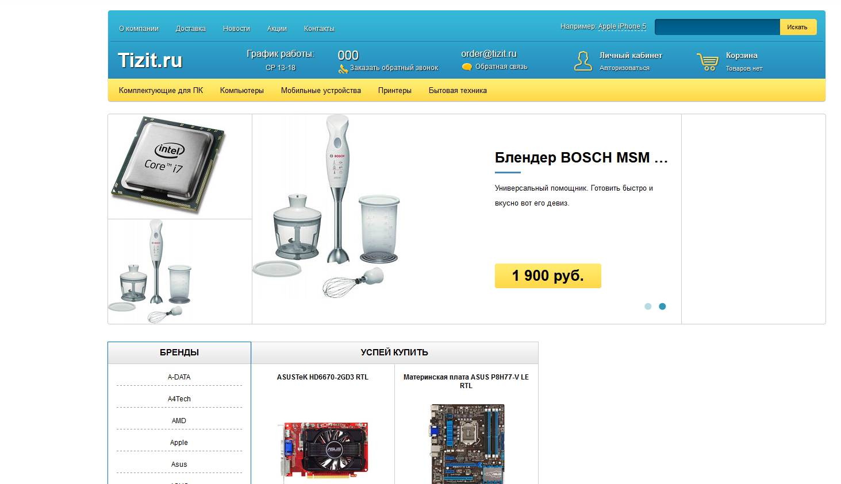The image size is (841, 484).
Task: Open Комплектующие для ПК category
Action: 161,91
